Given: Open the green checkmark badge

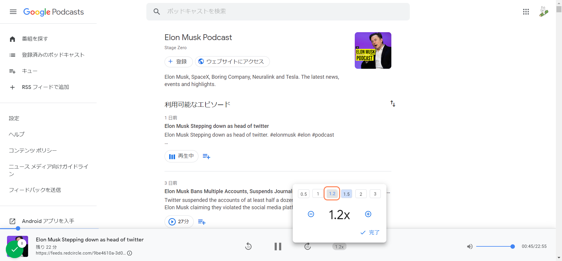Looking at the screenshot, I should pyautogui.click(x=14, y=250).
